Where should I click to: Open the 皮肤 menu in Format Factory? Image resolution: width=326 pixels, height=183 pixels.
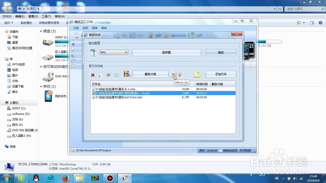tap(85, 28)
